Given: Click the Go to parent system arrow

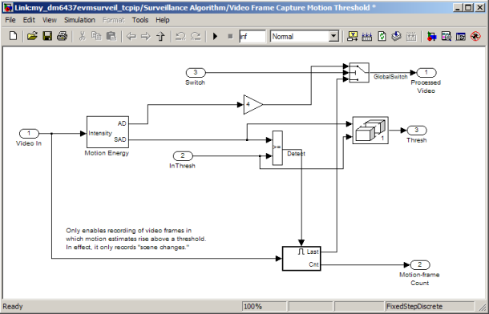Looking at the screenshot, I should click(160, 37).
